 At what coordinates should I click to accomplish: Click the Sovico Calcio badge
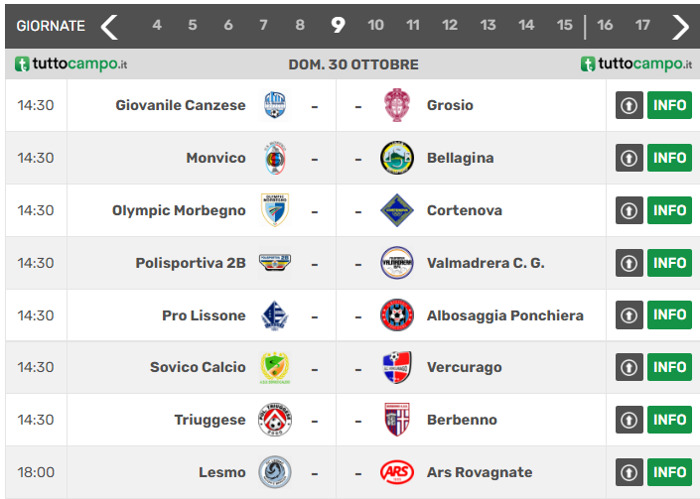coord(275,367)
